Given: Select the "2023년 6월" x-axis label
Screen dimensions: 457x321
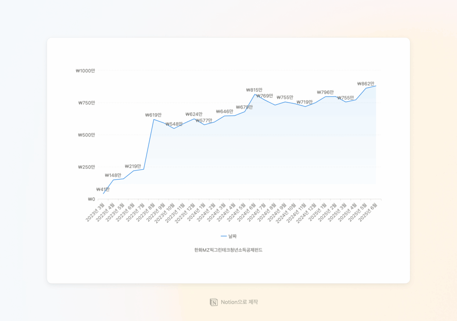Looking at the screenshot, I should 125,213.
